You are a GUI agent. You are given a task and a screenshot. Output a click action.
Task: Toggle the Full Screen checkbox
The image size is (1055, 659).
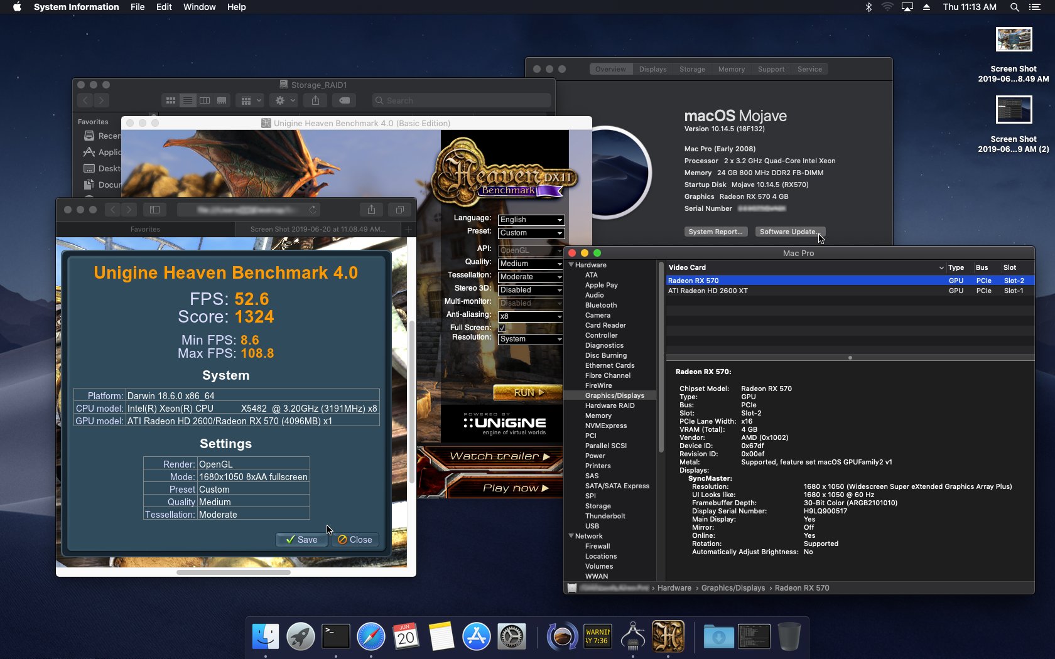pos(502,328)
